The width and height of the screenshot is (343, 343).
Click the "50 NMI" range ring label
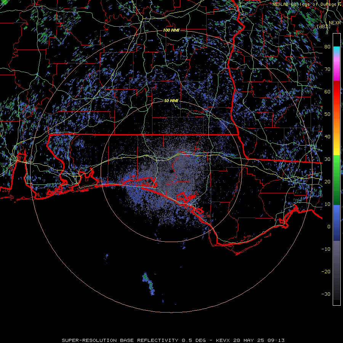[x=171, y=101]
